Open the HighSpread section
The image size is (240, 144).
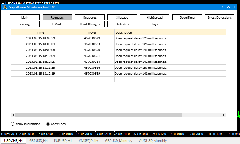(x=155, y=17)
